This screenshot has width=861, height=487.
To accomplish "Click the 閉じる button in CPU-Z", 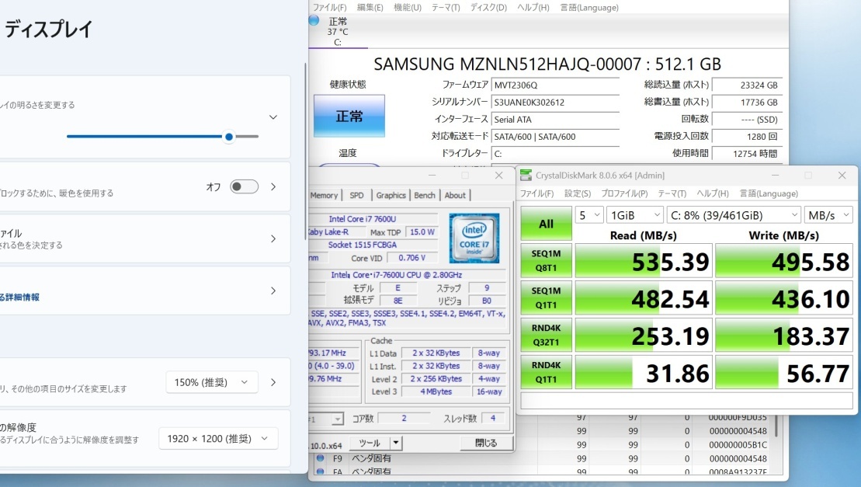I will click(486, 443).
